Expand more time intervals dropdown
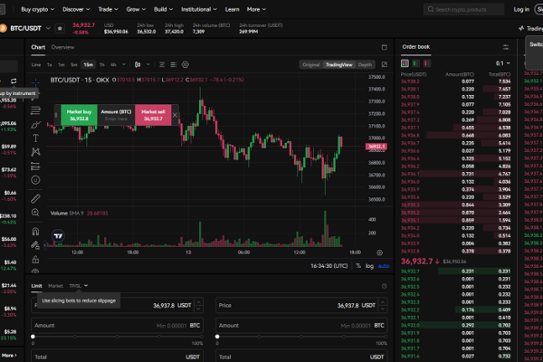Image resolution: width=543 pixels, height=362 pixels. coord(124,64)
